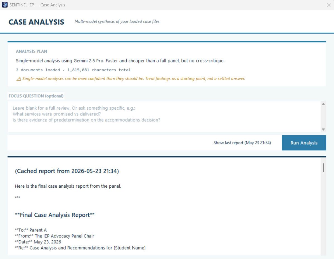Click 'Multi-model synthesis of your loaded case files' subtitle

coord(117,21)
